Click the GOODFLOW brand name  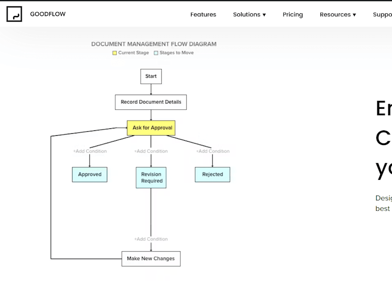click(48, 14)
